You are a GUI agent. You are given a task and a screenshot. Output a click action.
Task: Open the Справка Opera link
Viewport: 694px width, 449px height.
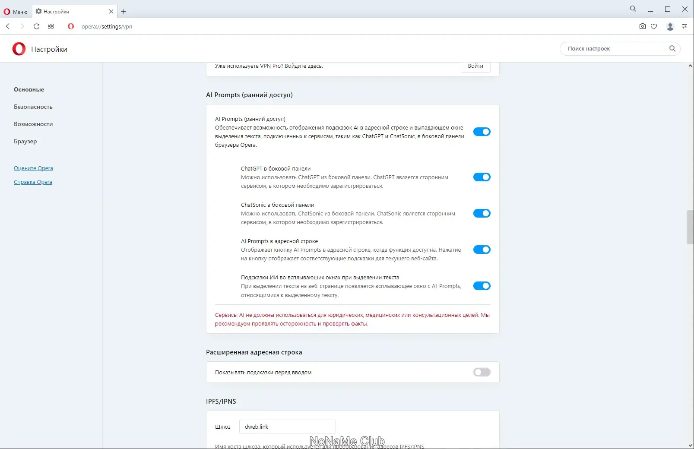[x=33, y=182]
